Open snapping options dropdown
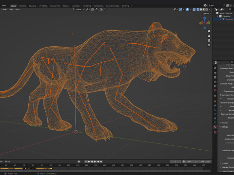 97,9
